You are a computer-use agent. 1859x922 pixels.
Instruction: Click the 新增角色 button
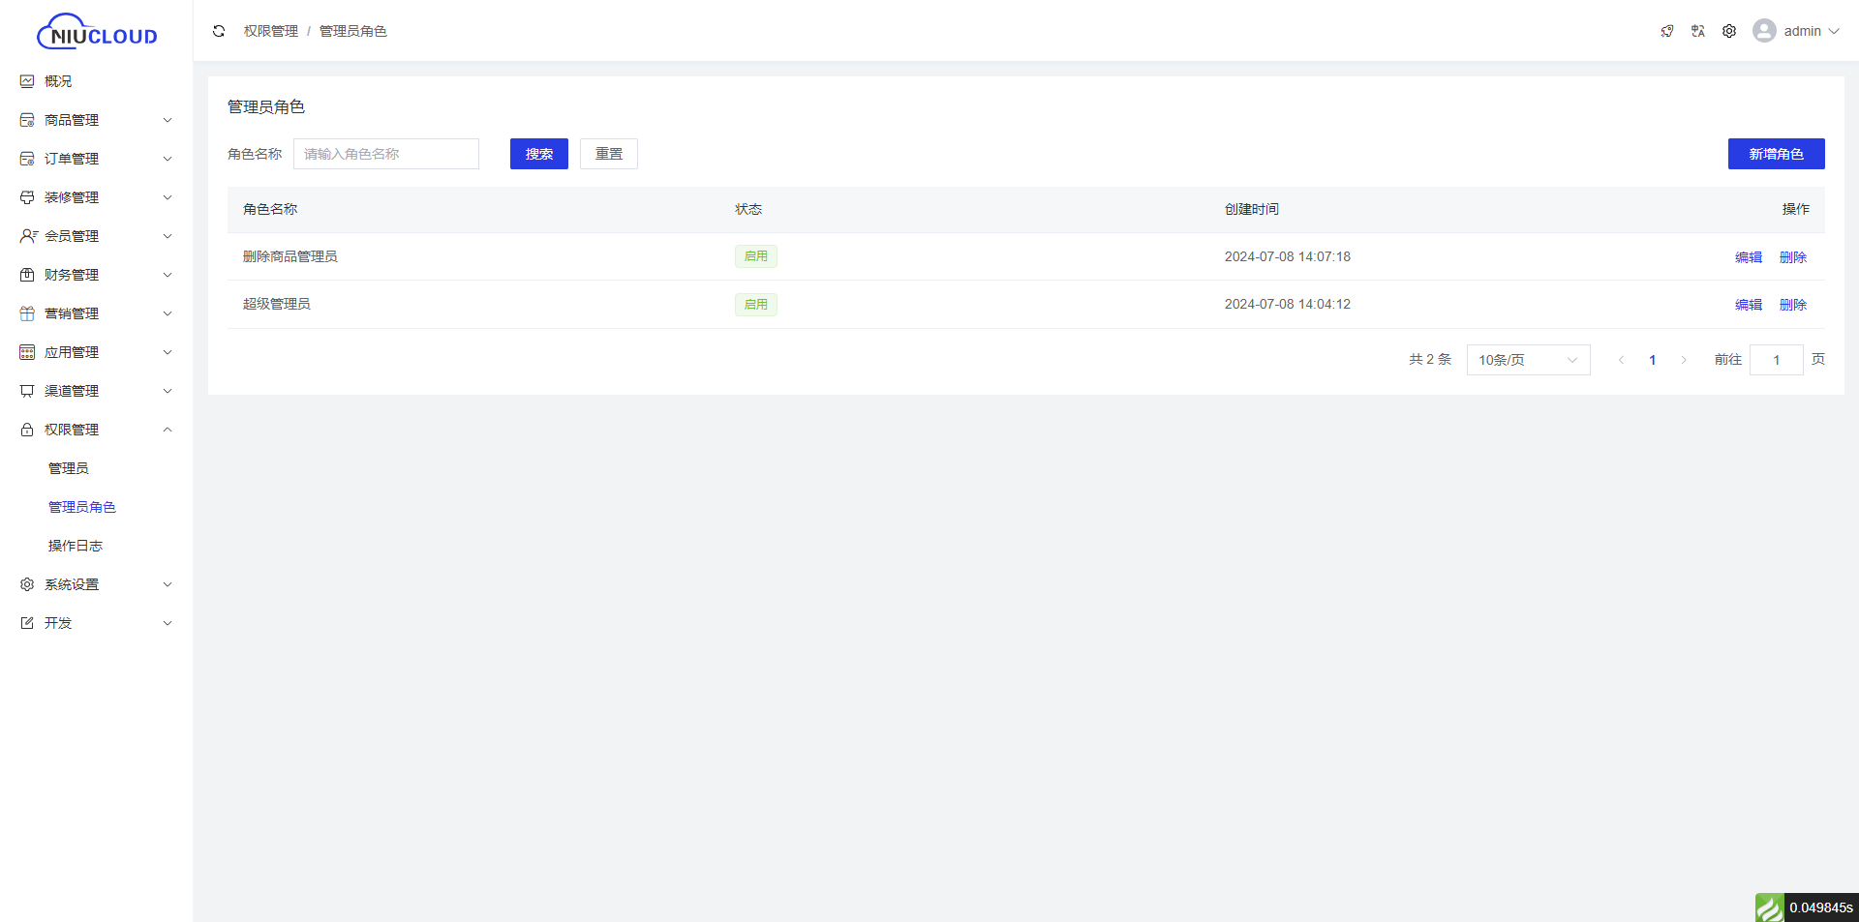point(1777,154)
